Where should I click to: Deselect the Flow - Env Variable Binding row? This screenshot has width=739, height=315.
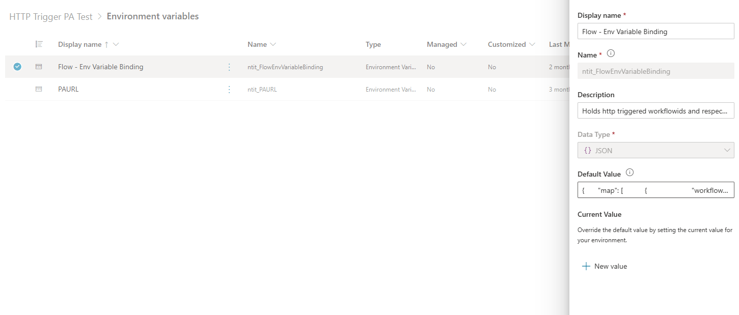(17, 67)
